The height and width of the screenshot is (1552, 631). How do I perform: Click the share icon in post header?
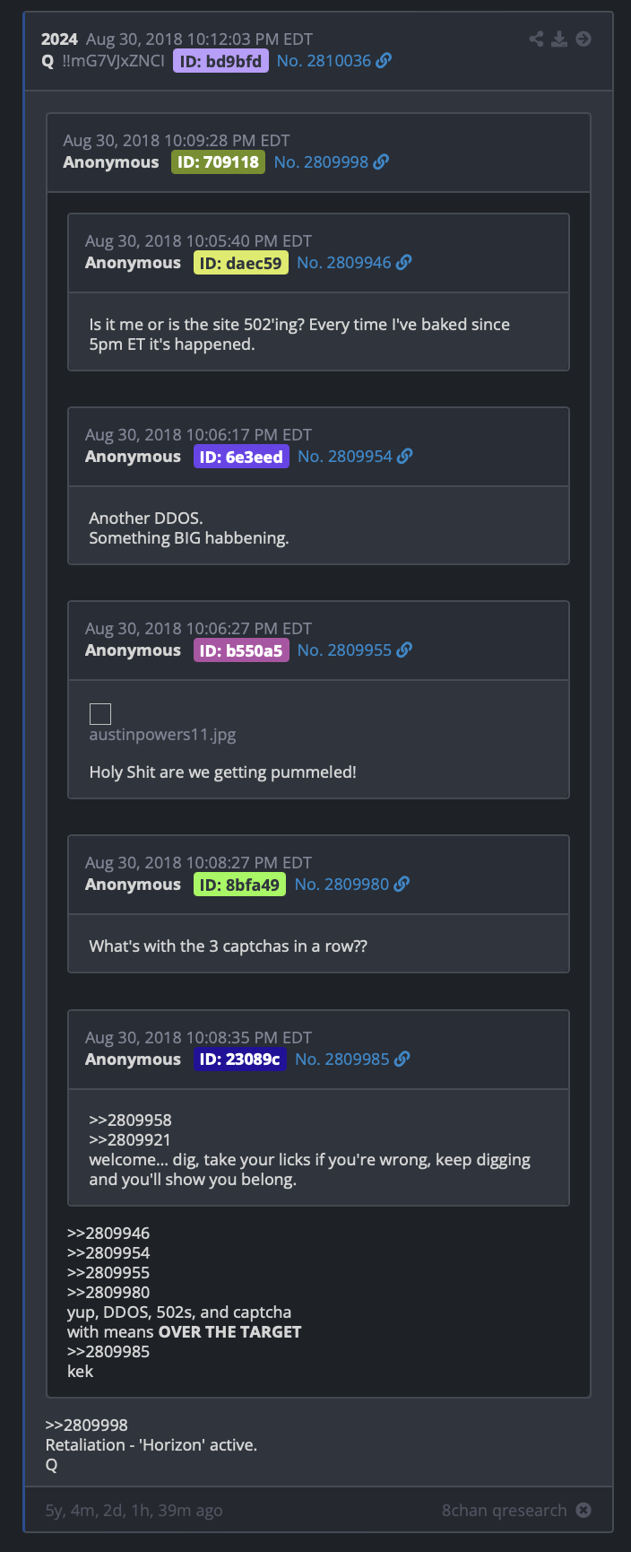(x=536, y=39)
